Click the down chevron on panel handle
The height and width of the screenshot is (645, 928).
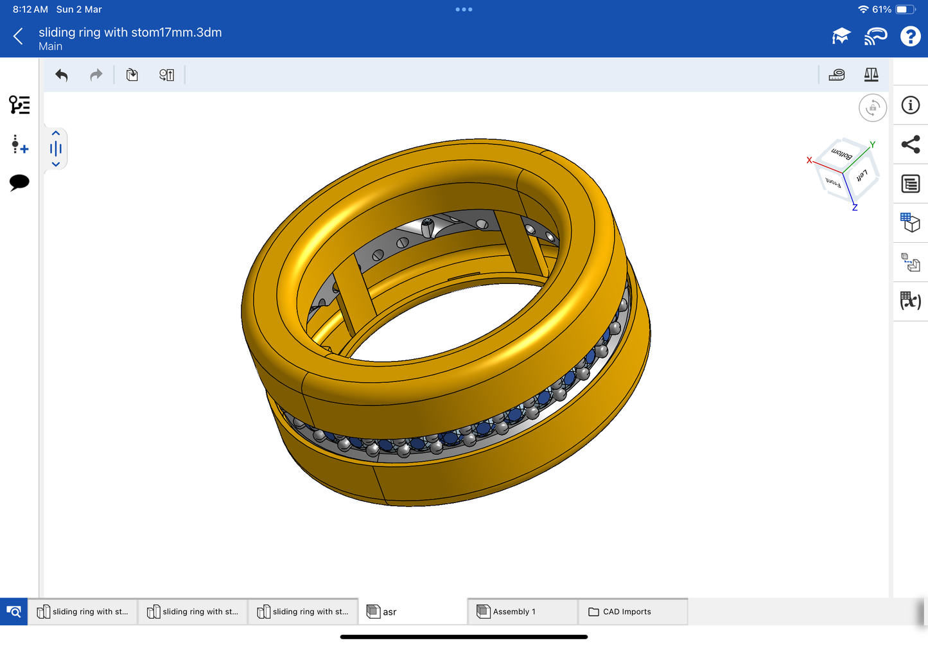click(x=56, y=164)
